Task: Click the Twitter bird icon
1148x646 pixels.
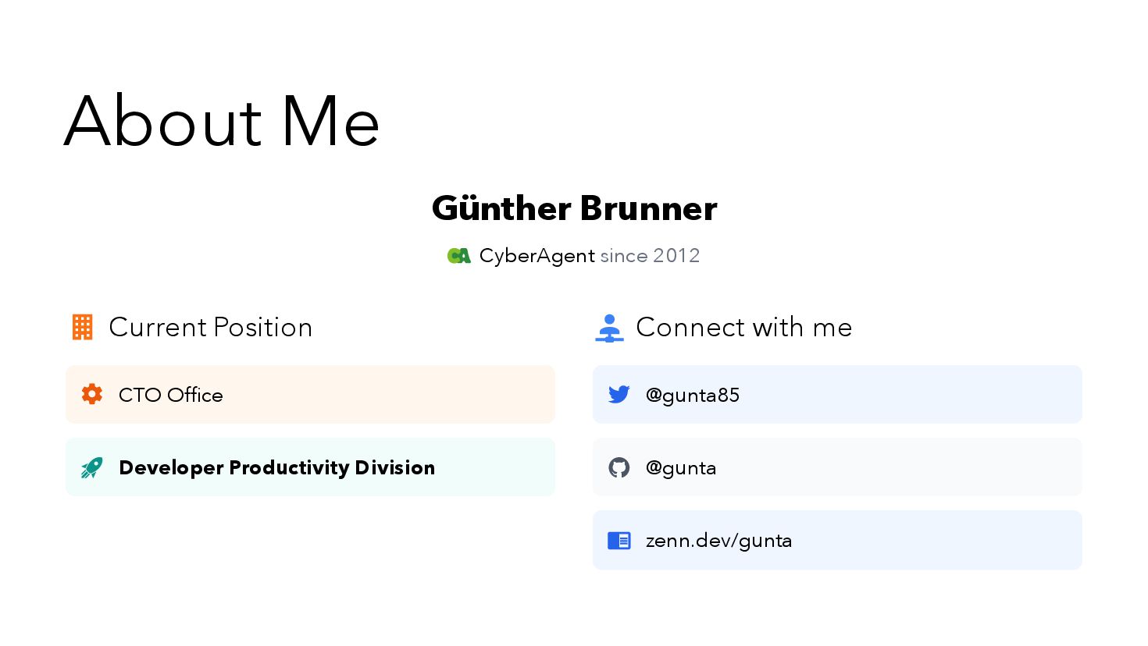Action: pos(619,395)
